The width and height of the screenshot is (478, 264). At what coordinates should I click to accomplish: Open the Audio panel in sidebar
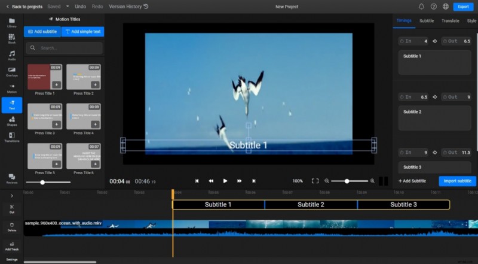11,55
